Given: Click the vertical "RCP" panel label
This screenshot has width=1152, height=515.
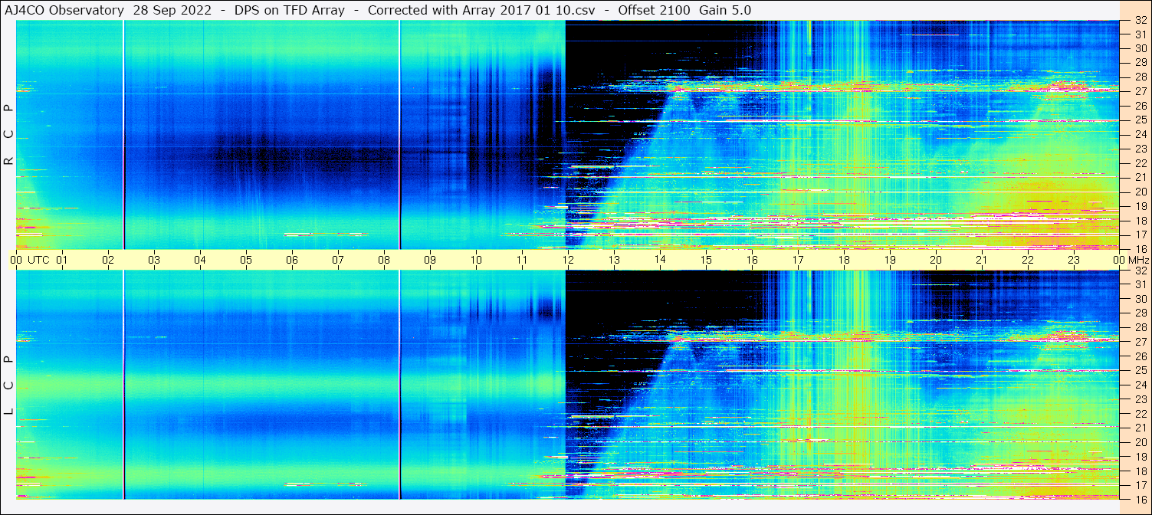Looking at the screenshot, I should tap(8, 135).
